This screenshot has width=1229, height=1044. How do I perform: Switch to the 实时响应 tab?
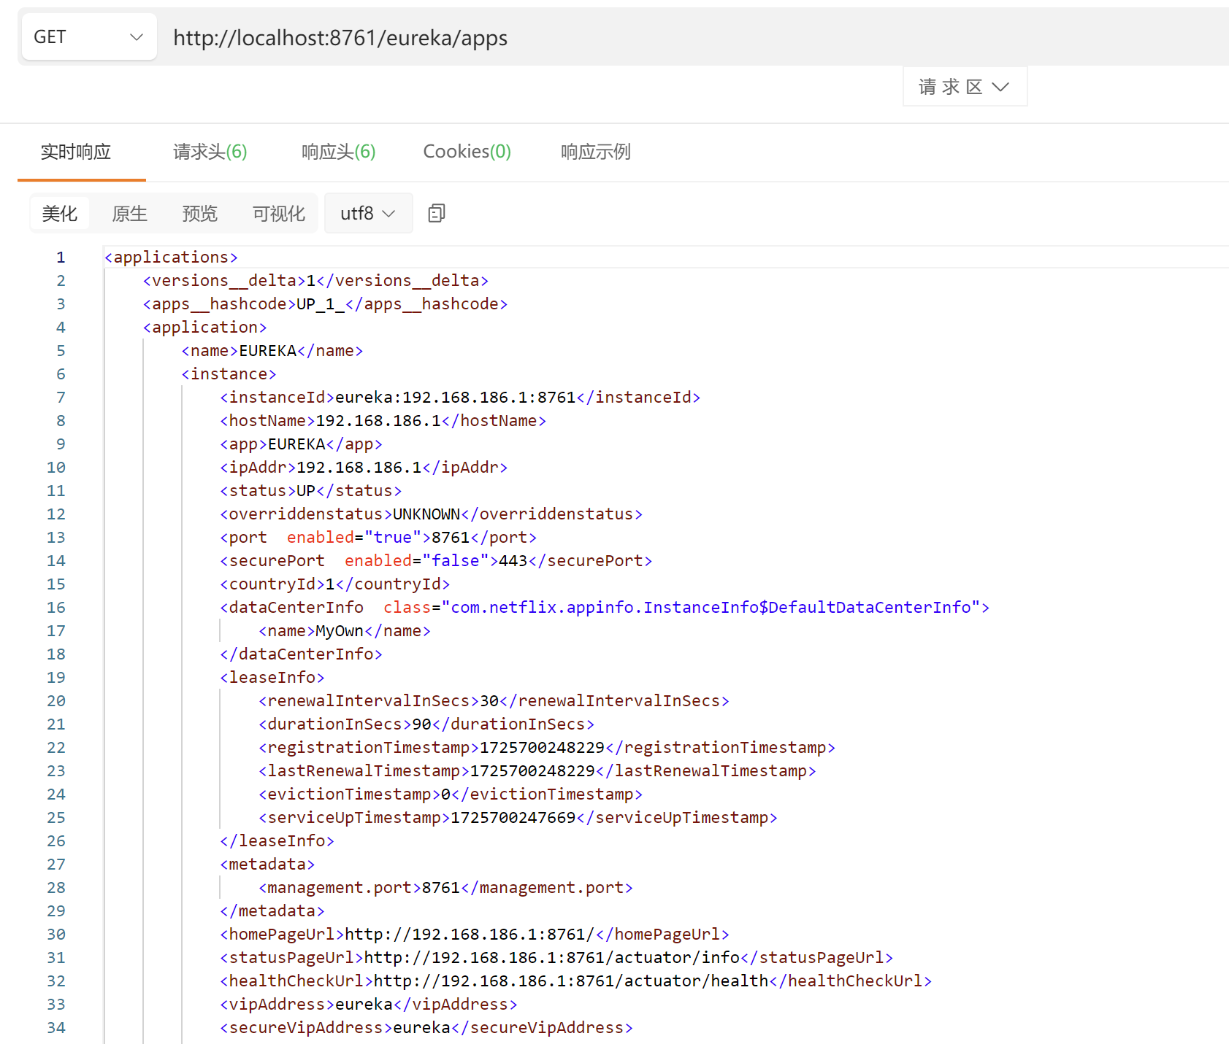(x=76, y=152)
